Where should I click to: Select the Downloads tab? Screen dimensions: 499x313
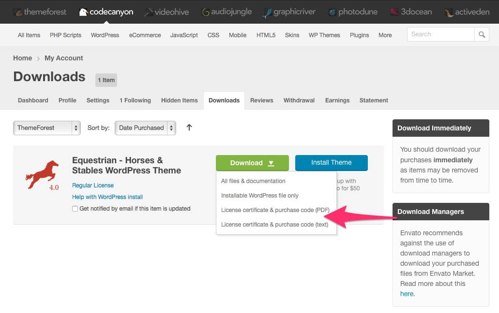[x=224, y=100]
